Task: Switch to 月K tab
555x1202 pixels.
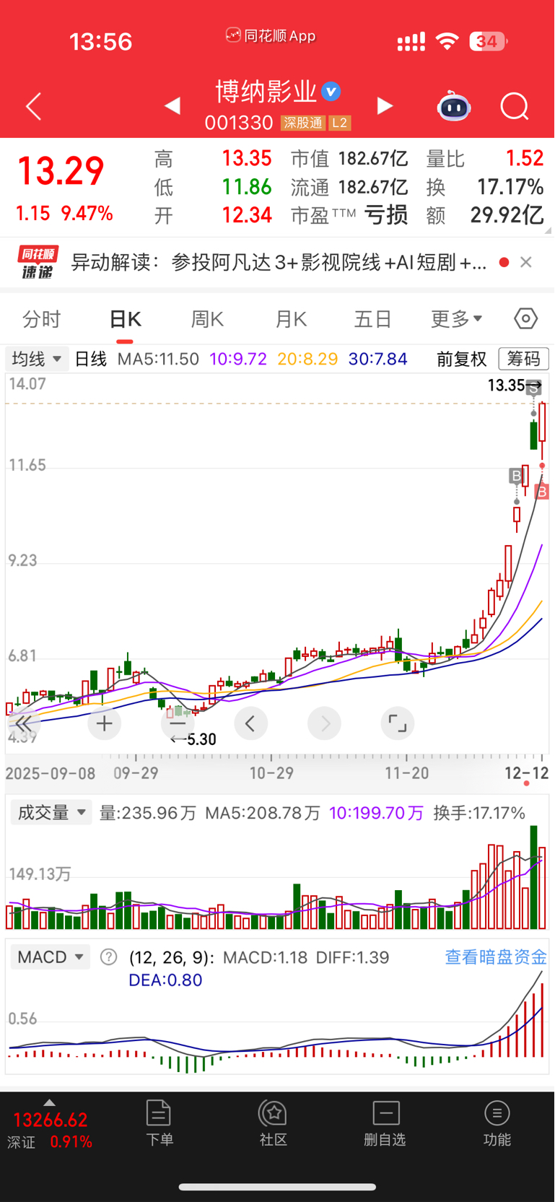Action: 291,319
